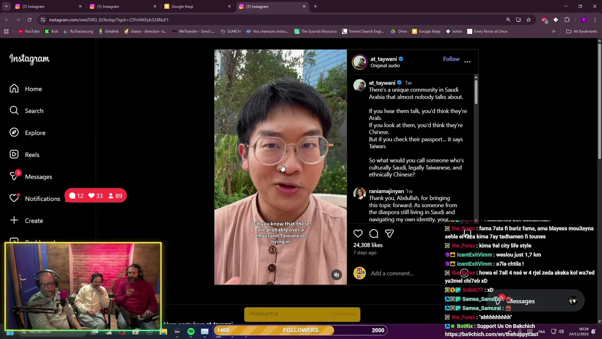Expand hidden bookmarks chevron

pyautogui.click(x=554, y=32)
